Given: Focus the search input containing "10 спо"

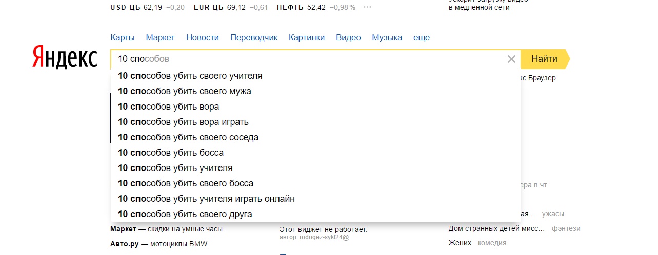Looking at the screenshot, I should [x=308, y=59].
